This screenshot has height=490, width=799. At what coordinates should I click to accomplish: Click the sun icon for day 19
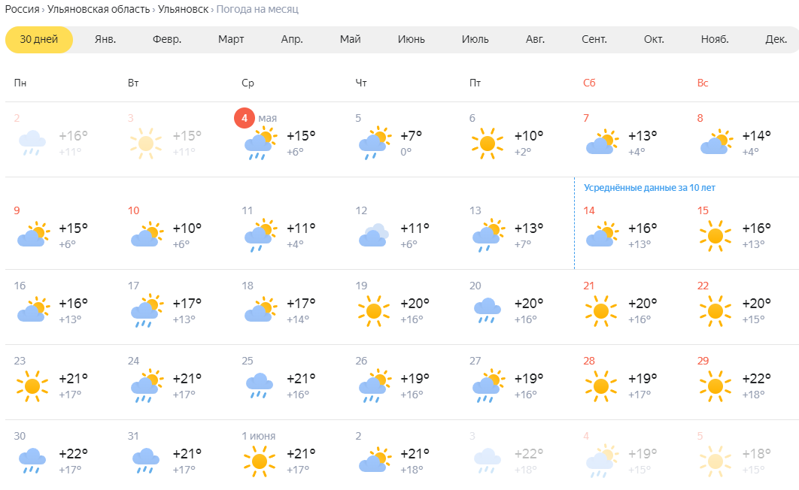click(373, 310)
